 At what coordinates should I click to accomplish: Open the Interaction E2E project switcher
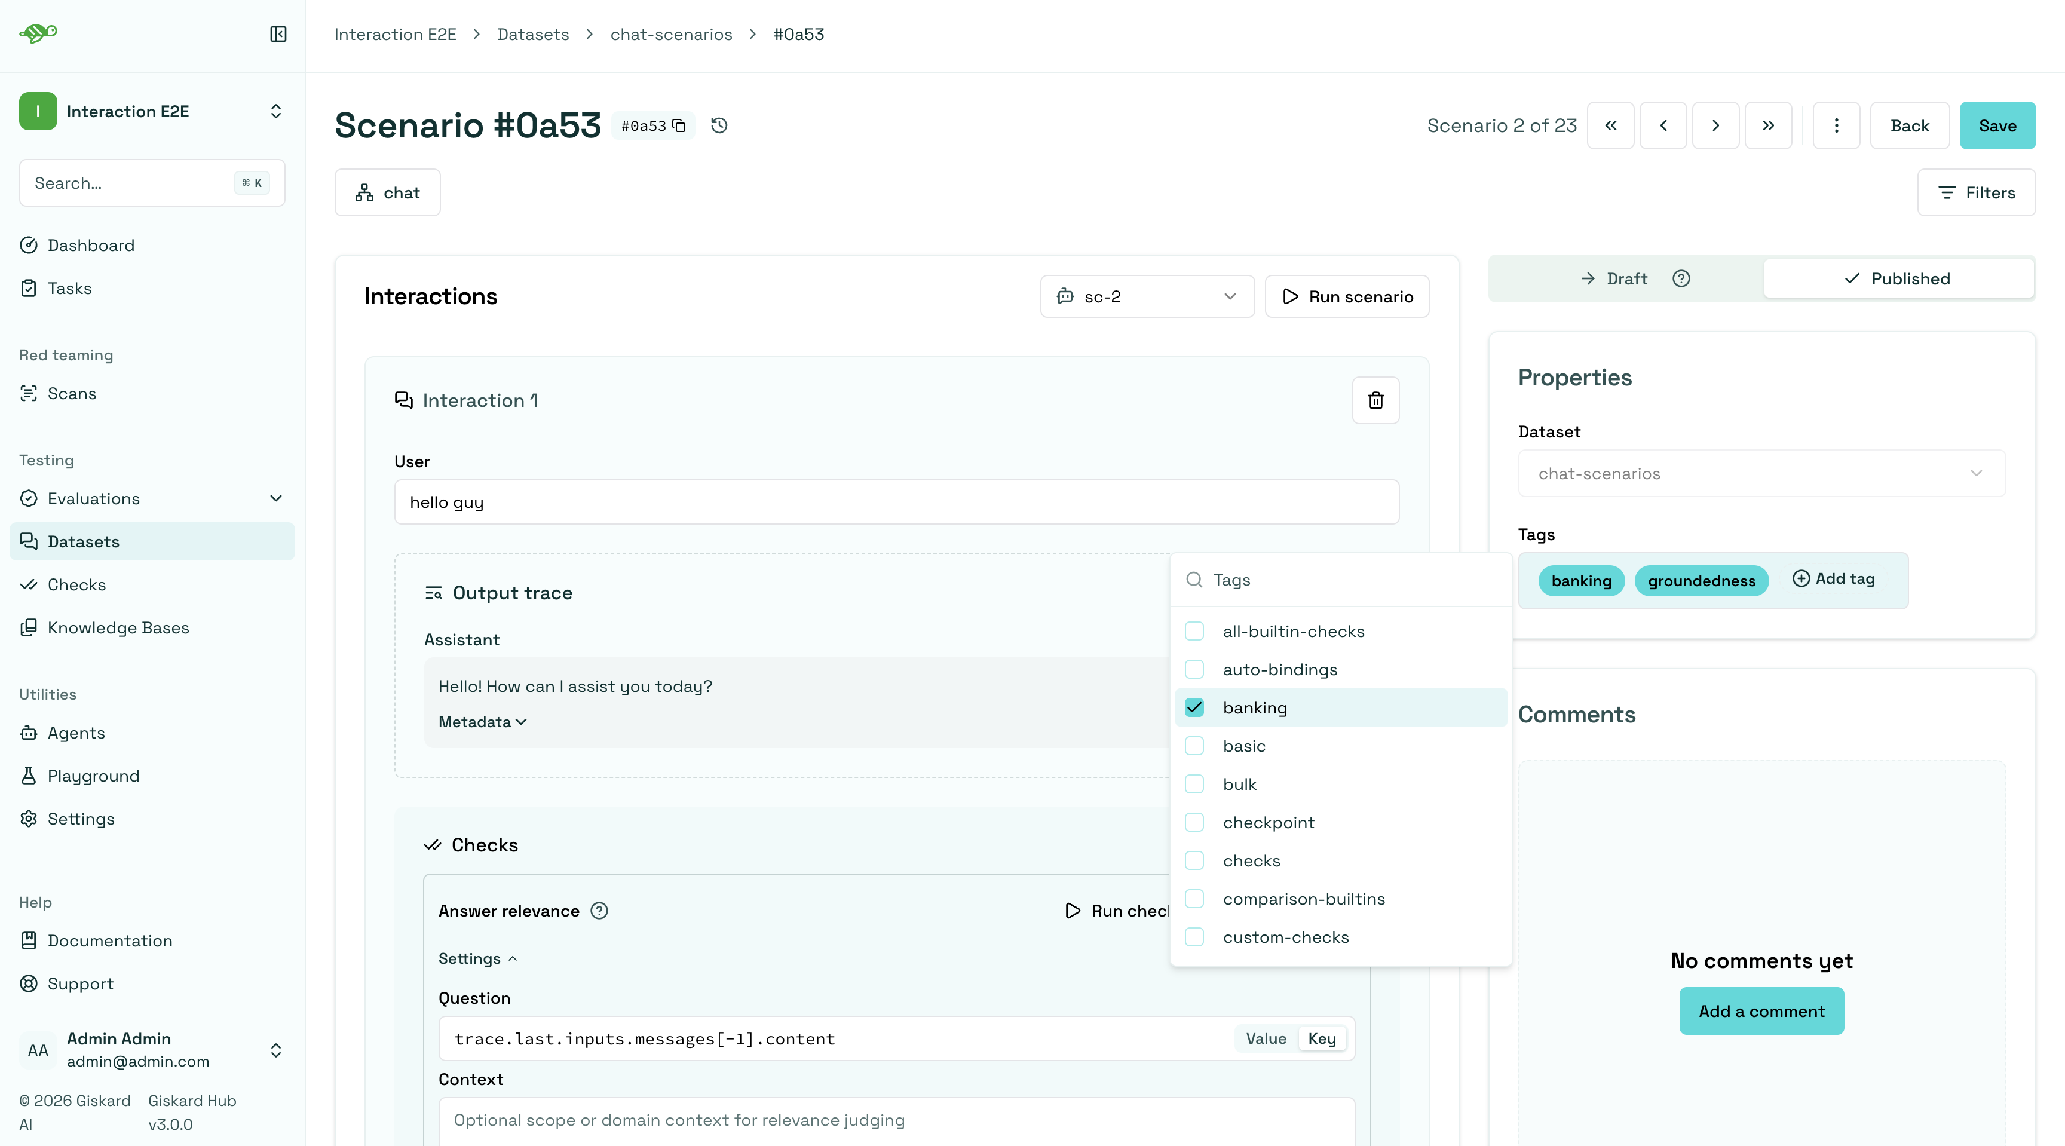tap(152, 111)
